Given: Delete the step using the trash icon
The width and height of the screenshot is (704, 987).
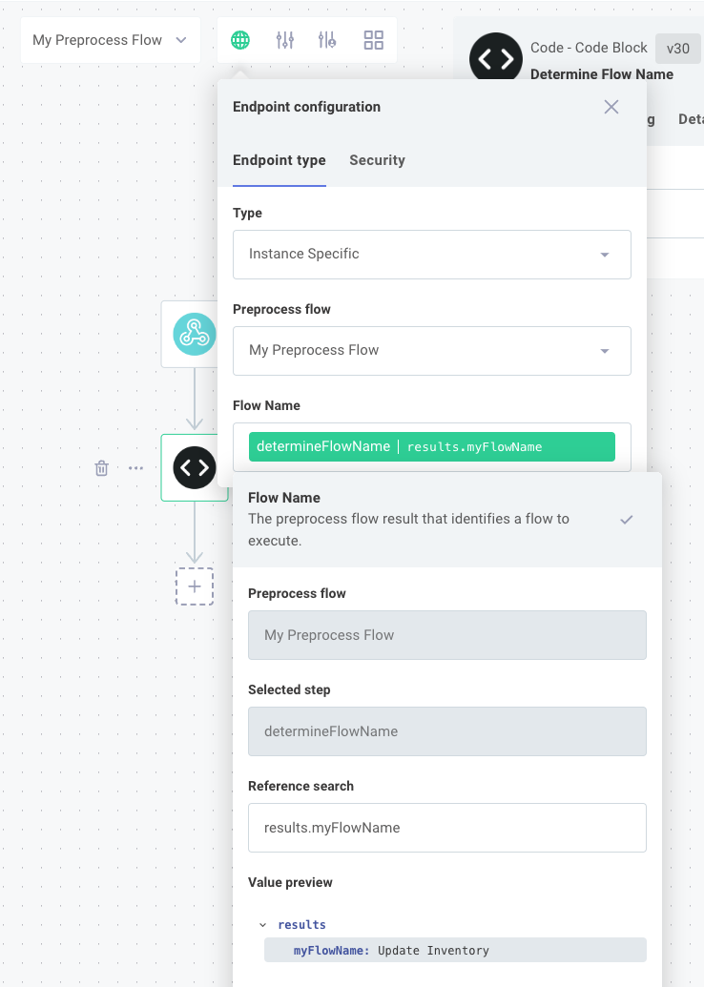Looking at the screenshot, I should coord(101,468).
